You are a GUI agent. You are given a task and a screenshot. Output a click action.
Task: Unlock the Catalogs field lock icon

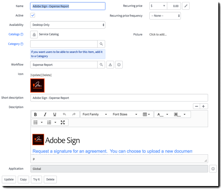(x=34, y=34)
